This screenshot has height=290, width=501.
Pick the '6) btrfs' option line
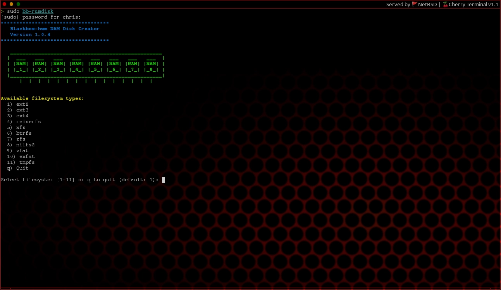pyautogui.click(x=19, y=133)
